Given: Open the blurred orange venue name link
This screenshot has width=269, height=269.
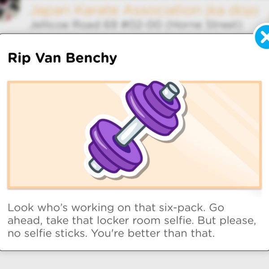Looking at the screenshot, I should click(145, 10).
